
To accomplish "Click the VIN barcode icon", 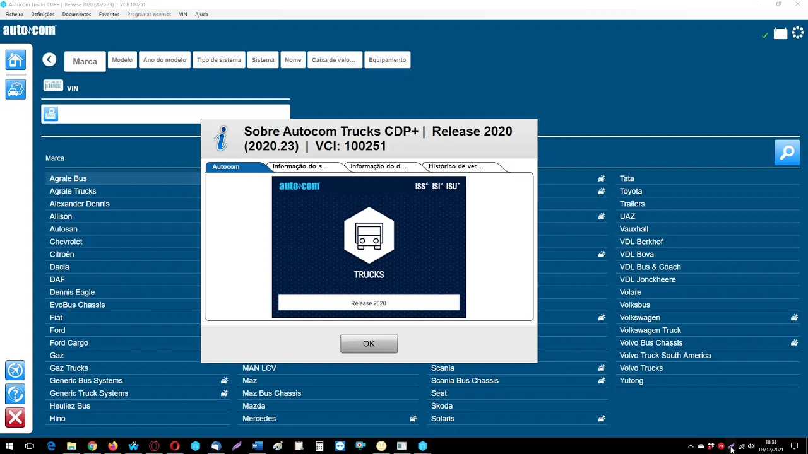I will click(x=53, y=86).
